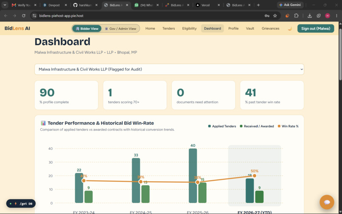Open the Tenders nav item
The image size is (342, 214).
(x=168, y=28)
